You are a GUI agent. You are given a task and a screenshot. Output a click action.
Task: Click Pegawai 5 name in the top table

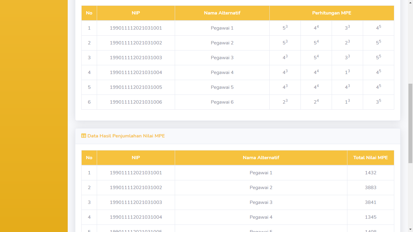[222, 87]
